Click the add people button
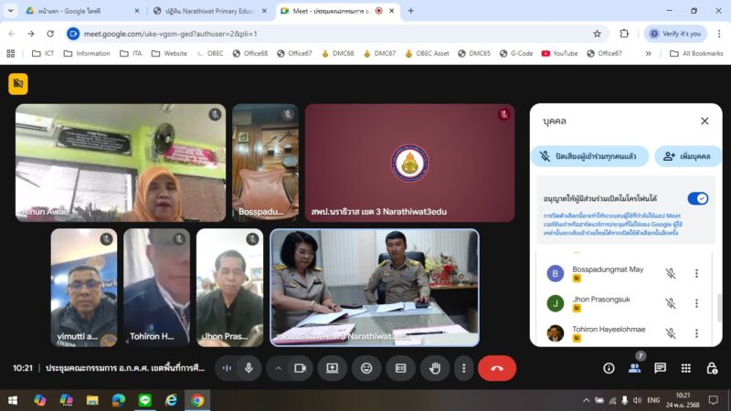 click(688, 156)
